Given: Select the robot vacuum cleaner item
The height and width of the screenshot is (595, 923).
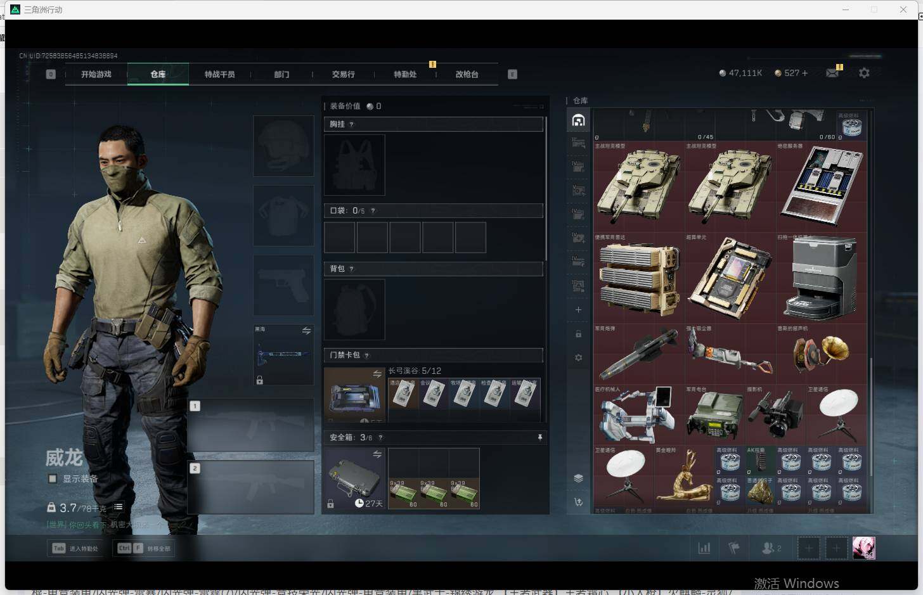Looking at the screenshot, I should [x=822, y=278].
